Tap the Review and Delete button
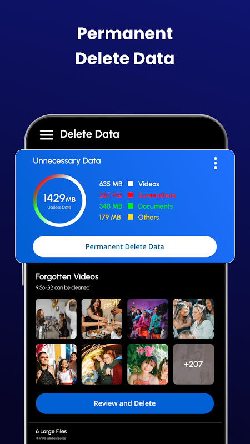250x444 pixels. (x=124, y=403)
